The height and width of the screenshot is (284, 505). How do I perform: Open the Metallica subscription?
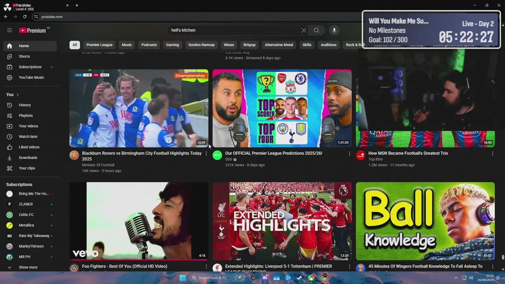(30, 225)
